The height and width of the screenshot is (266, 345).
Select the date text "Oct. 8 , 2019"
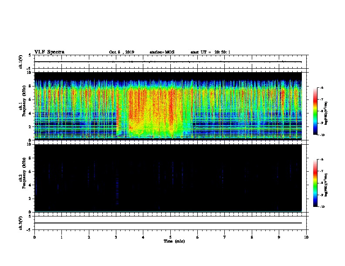coord(122,52)
